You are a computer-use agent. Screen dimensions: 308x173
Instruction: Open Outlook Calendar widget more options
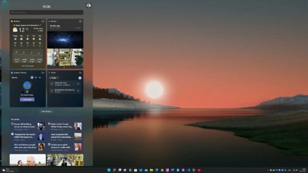(x=42, y=73)
